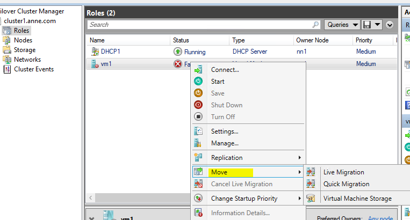Screen dimensions: 410x220
Task: Click the Networks icon in tree
Action: (x=7, y=60)
